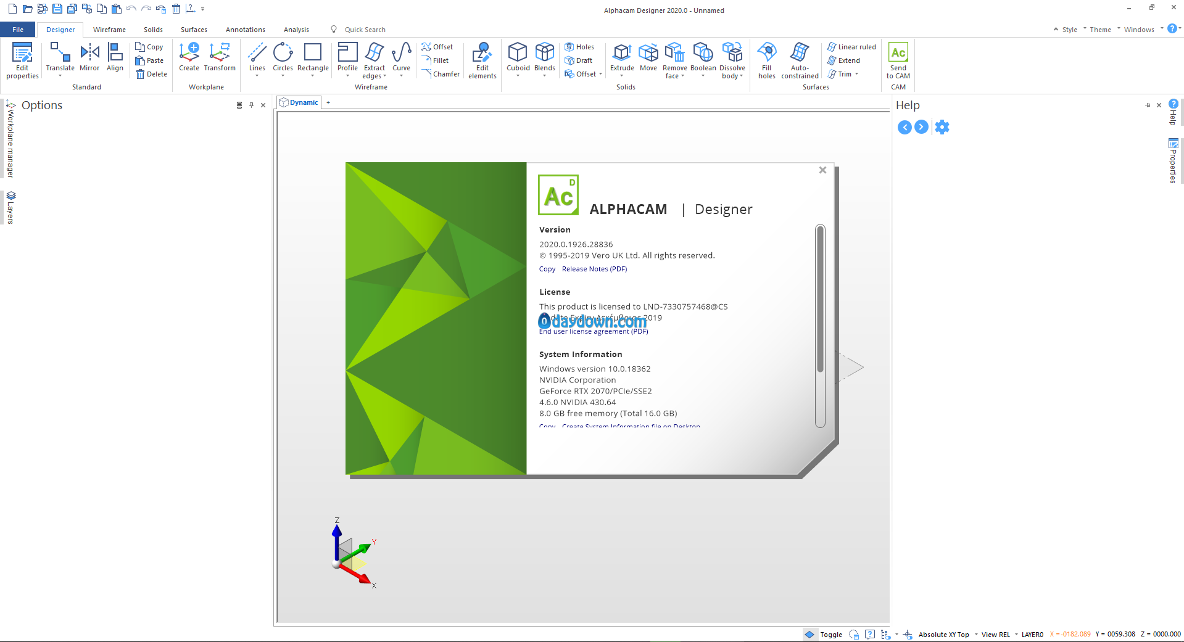Expand the Lines dropdown
The image size is (1184, 642).
[257, 76]
